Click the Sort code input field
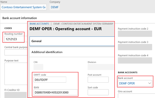The image size is (155, 98). [98, 92]
